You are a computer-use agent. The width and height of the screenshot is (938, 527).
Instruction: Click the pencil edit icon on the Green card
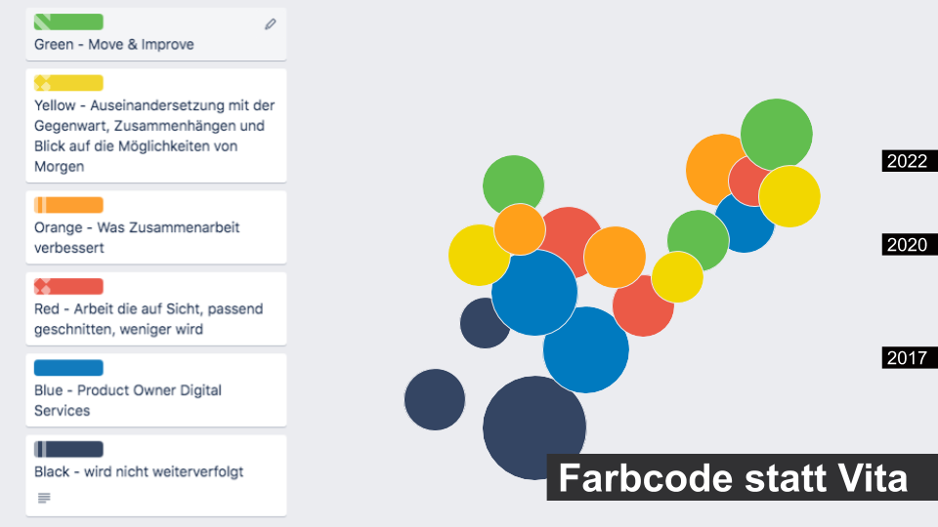point(271,23)
